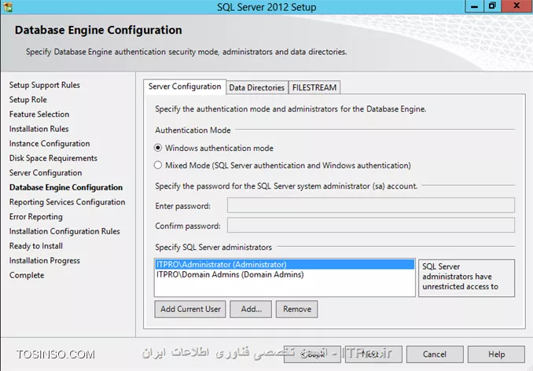Click Server Configuration step in sidebar

tap(46, 173)
